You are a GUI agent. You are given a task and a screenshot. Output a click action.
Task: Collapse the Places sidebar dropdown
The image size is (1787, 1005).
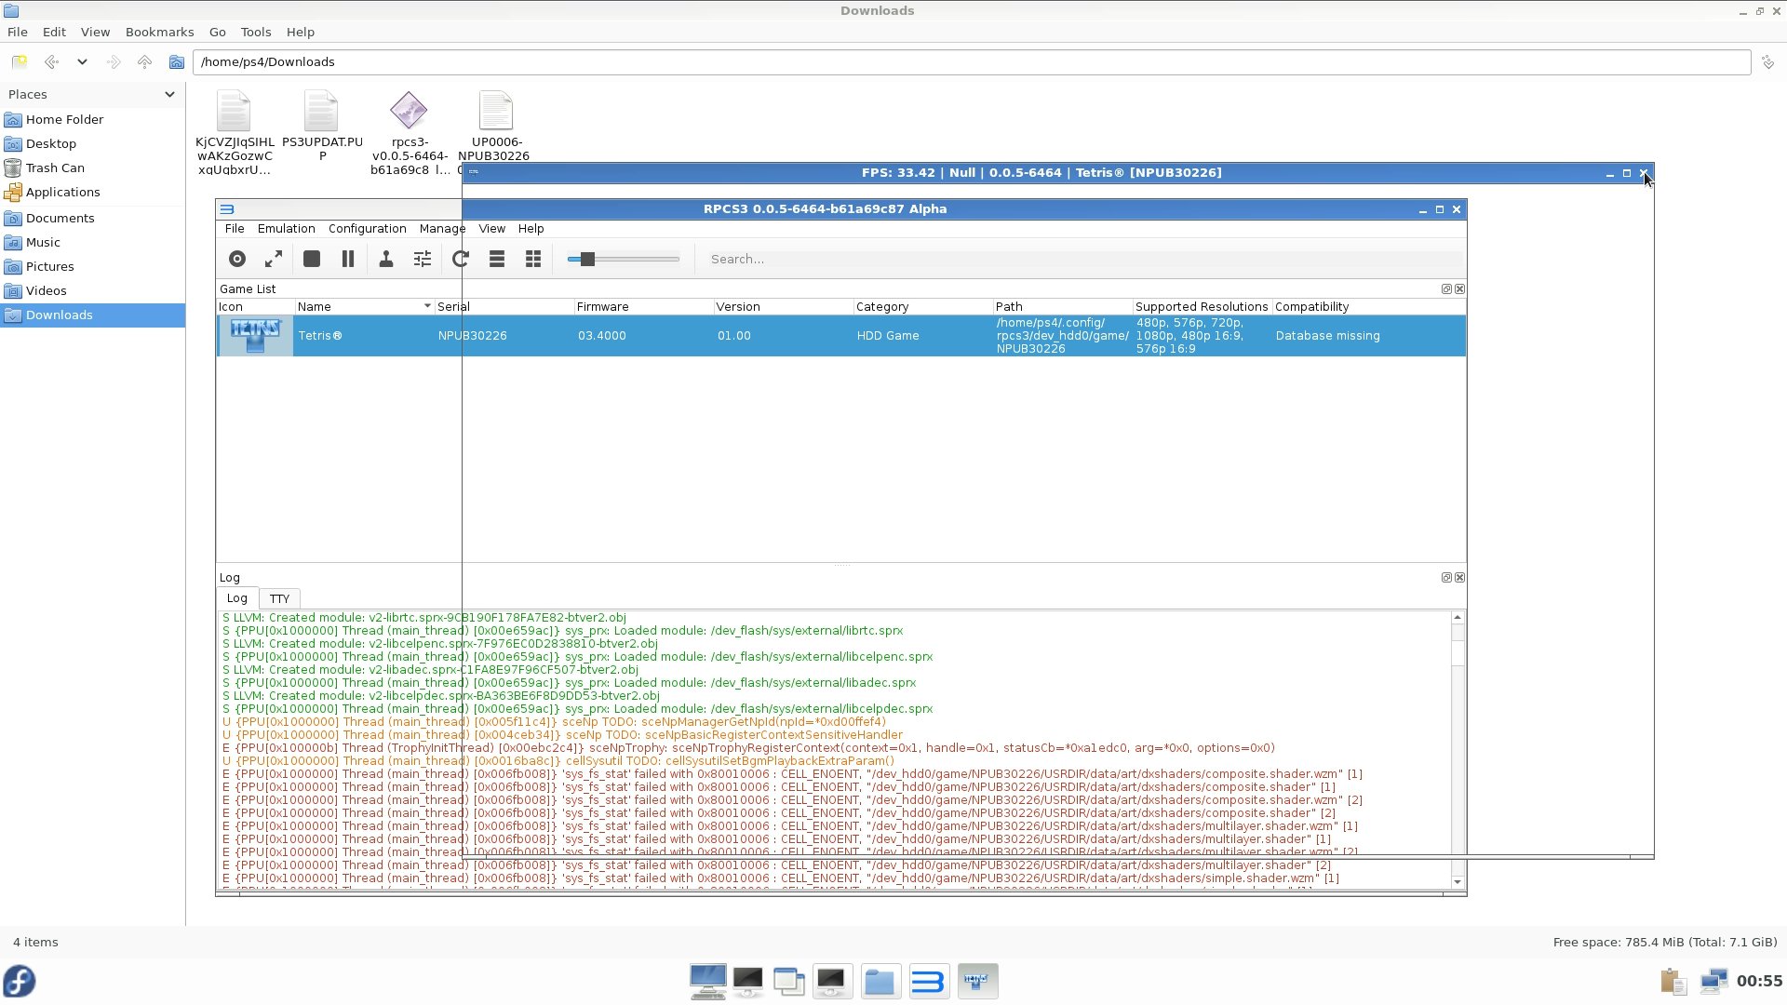point(169,95)
